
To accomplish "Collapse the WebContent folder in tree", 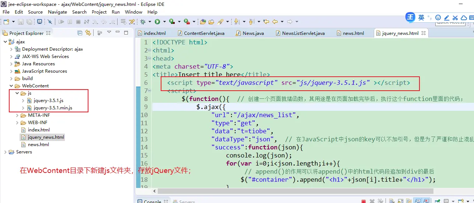I will pyautogui.click(x=11, y=86).
